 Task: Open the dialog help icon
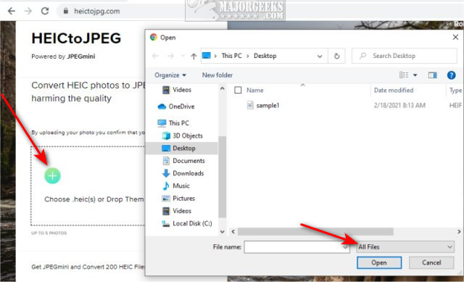point(451,75)
